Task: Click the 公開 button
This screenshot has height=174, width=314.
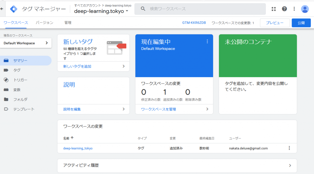Action: pos(301,23)
